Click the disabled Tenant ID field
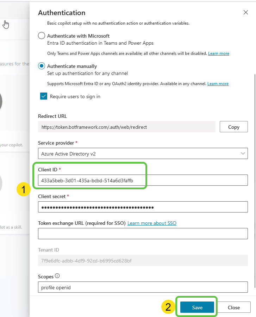This screenshot has height=317, width=256. tap(143, 261)
